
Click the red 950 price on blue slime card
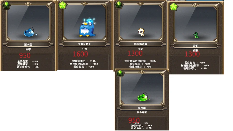pos(25,55)
